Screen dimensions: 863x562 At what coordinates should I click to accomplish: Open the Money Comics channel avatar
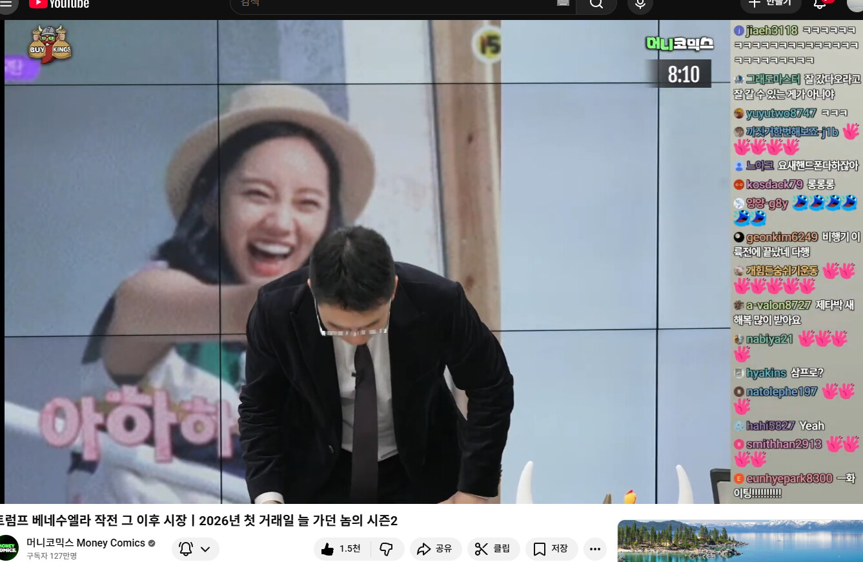(8, 548)
